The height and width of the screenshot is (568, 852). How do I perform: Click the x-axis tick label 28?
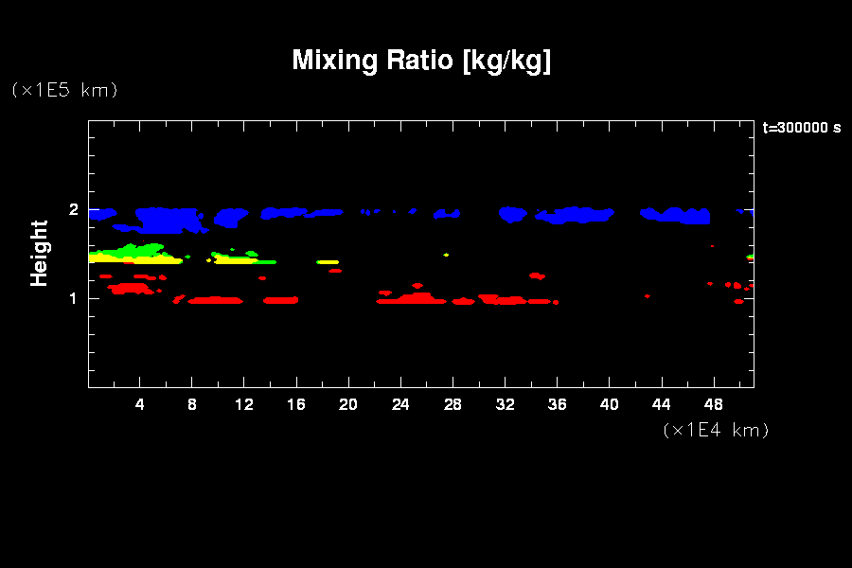[453, 404]
